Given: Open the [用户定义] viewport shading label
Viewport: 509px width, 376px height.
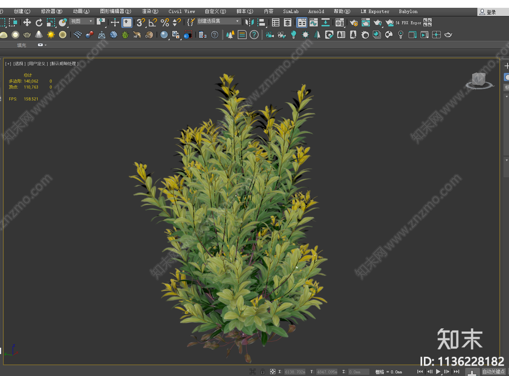Looking at the screenshot, I should (x=38, y=64).
